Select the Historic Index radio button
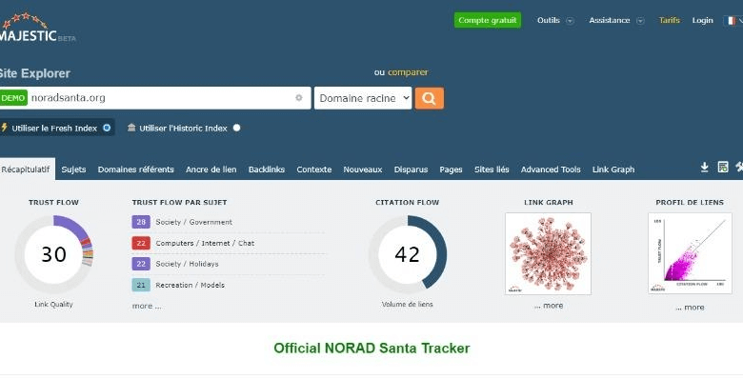 point(236,128)
